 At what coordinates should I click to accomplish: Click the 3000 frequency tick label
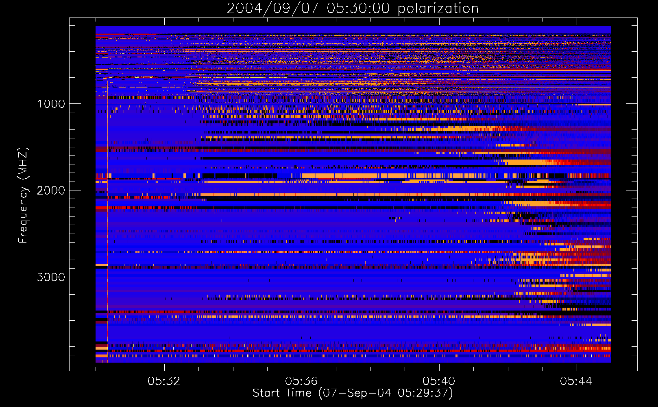tap(51, 277)
